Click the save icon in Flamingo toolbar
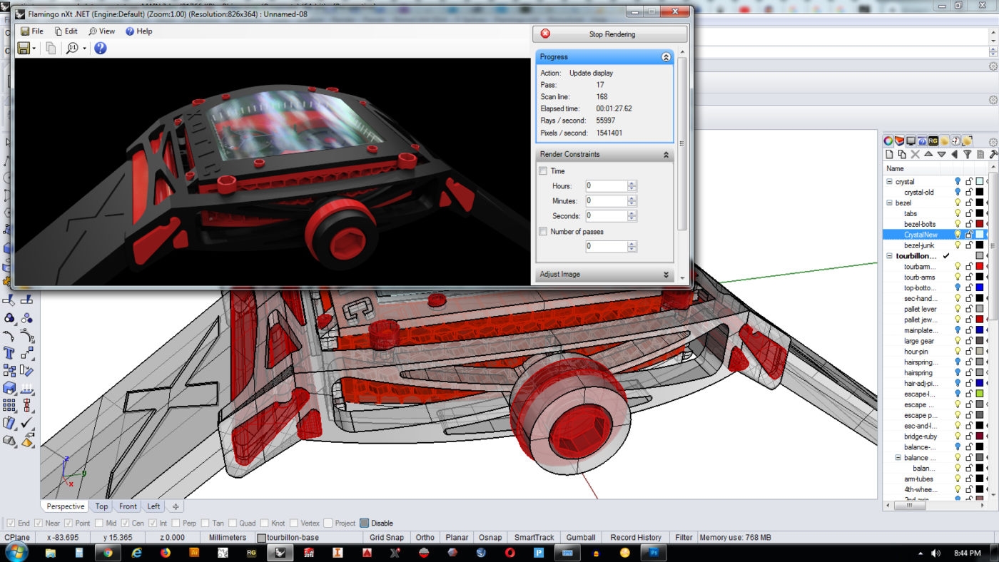This screenshot has width=999, height=562. [x=24, y=48]
